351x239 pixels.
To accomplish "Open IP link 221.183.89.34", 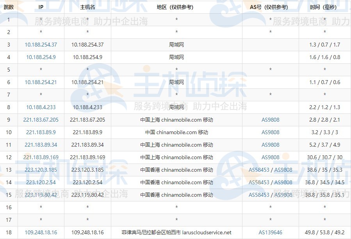I will (41, 145).
